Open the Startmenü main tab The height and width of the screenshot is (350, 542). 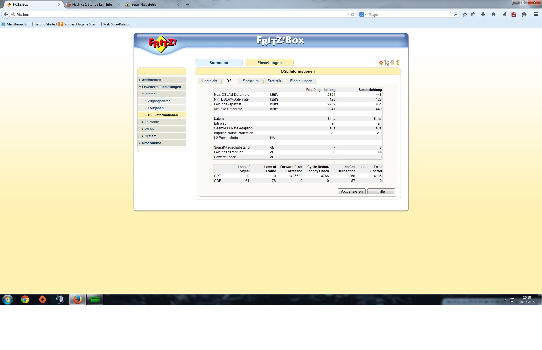pyautogui.click(x=218, y=63)
